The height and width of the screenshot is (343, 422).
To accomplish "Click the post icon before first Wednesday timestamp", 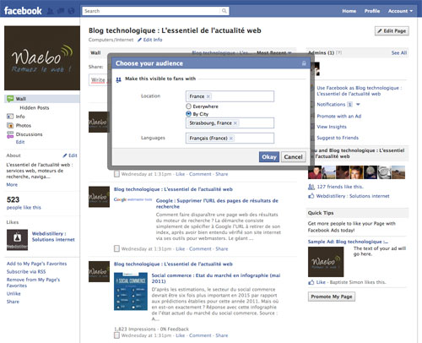I will 116,174.
